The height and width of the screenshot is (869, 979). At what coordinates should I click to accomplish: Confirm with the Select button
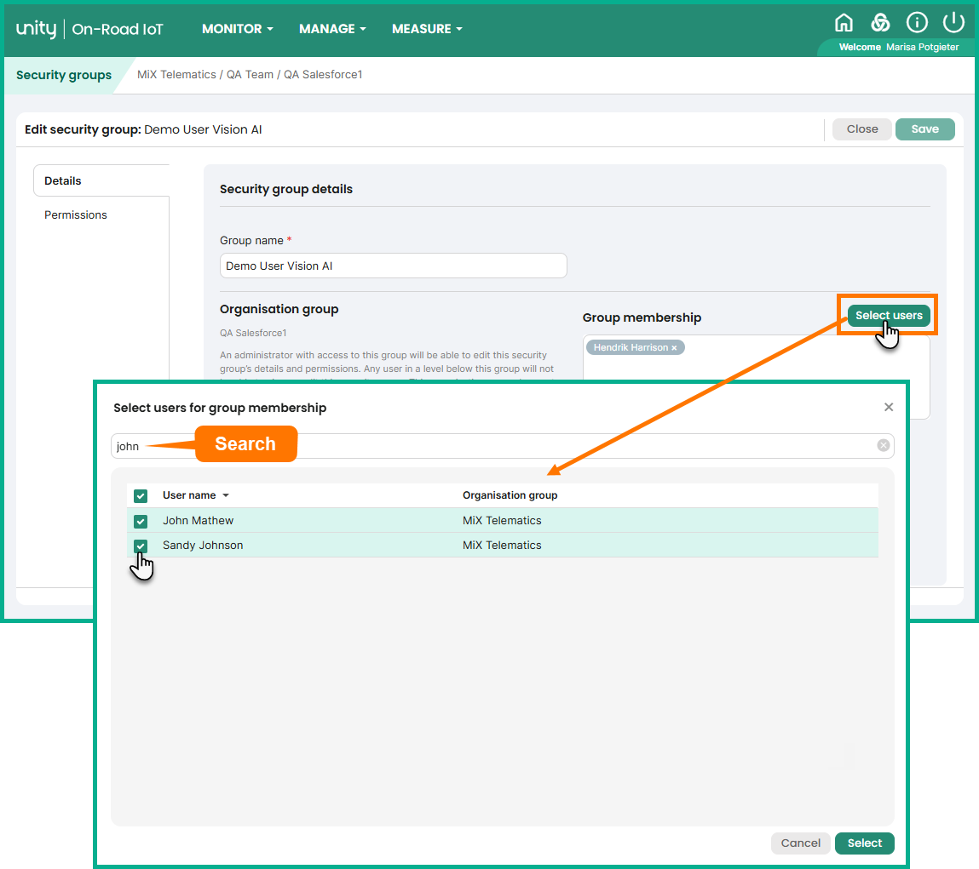(x=864, y=843)
